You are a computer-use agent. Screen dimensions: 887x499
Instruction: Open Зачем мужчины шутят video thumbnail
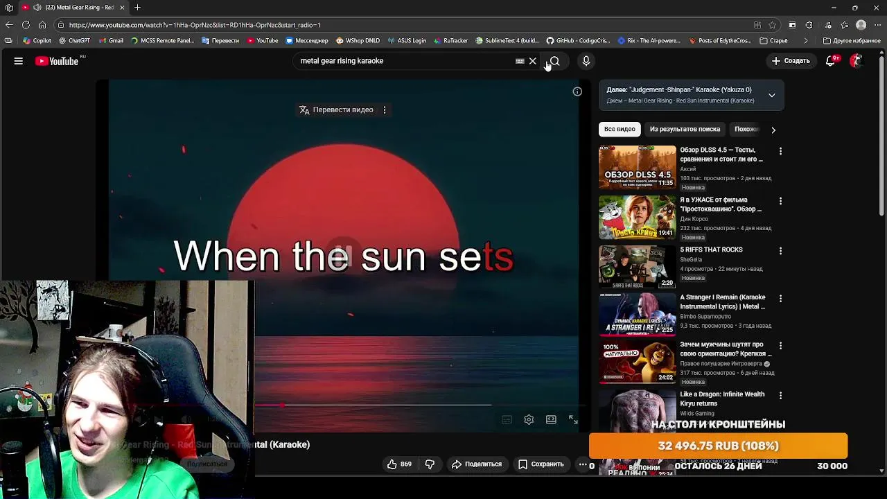click(637, 362)
